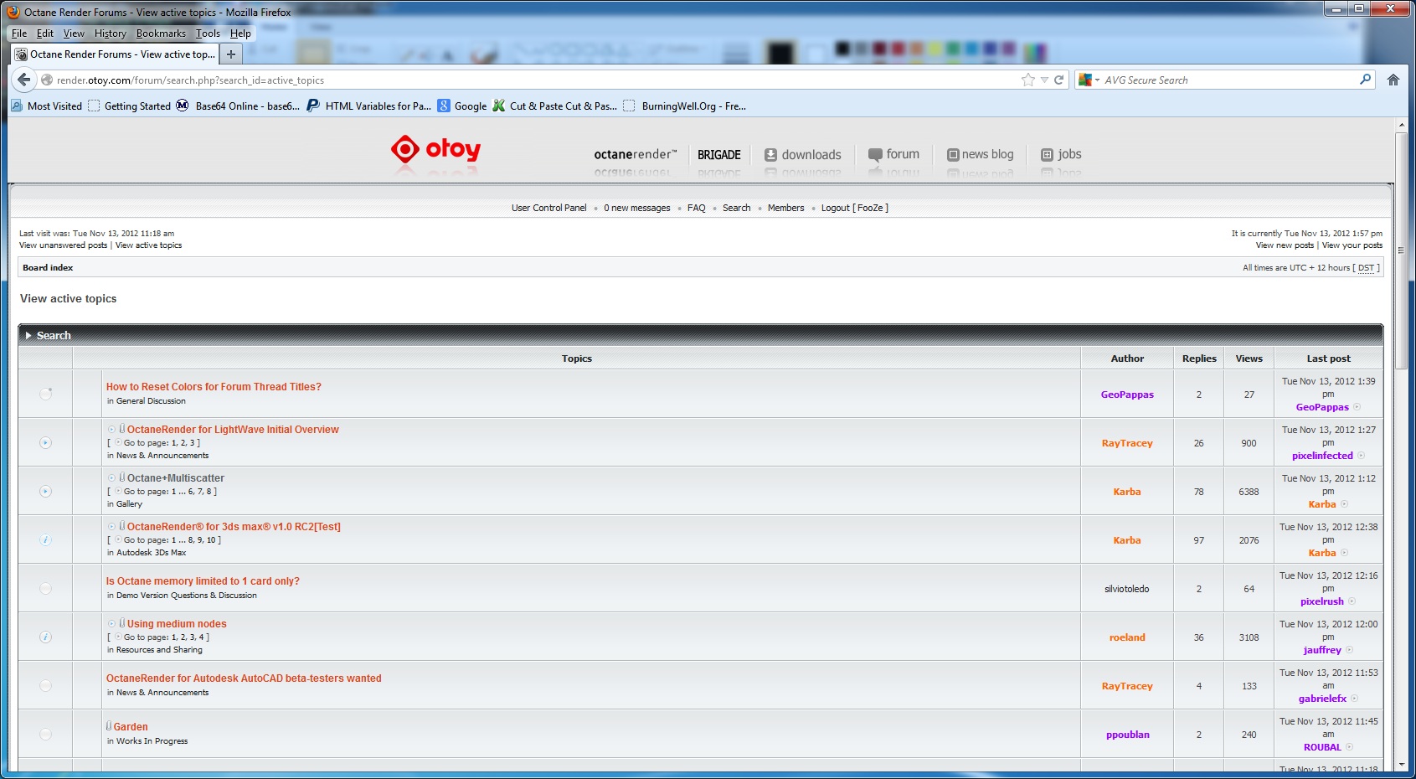The width and height of the screenshot is (1416, 779).
Task: Open the Edit menu
Action: coord(45,34)
